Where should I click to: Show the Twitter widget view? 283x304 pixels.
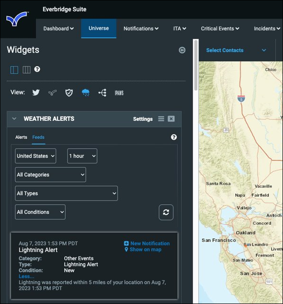tap(36, 93)
